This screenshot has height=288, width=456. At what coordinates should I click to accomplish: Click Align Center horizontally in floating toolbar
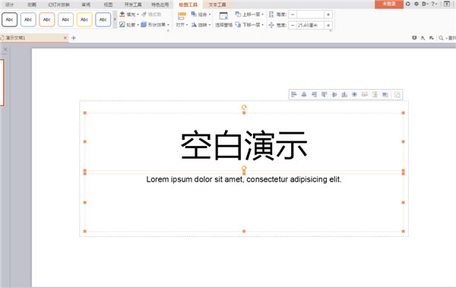304,94
